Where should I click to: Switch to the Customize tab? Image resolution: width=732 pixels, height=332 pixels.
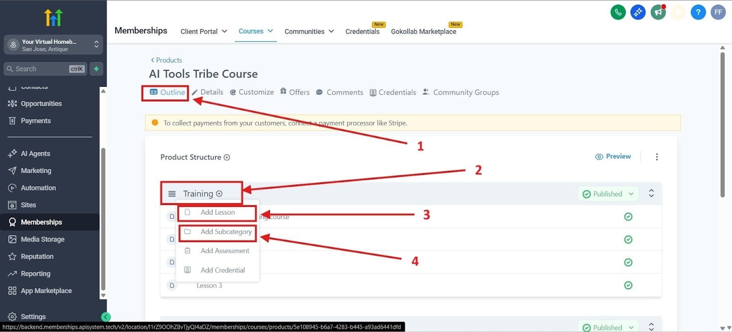tap(252, 92)
